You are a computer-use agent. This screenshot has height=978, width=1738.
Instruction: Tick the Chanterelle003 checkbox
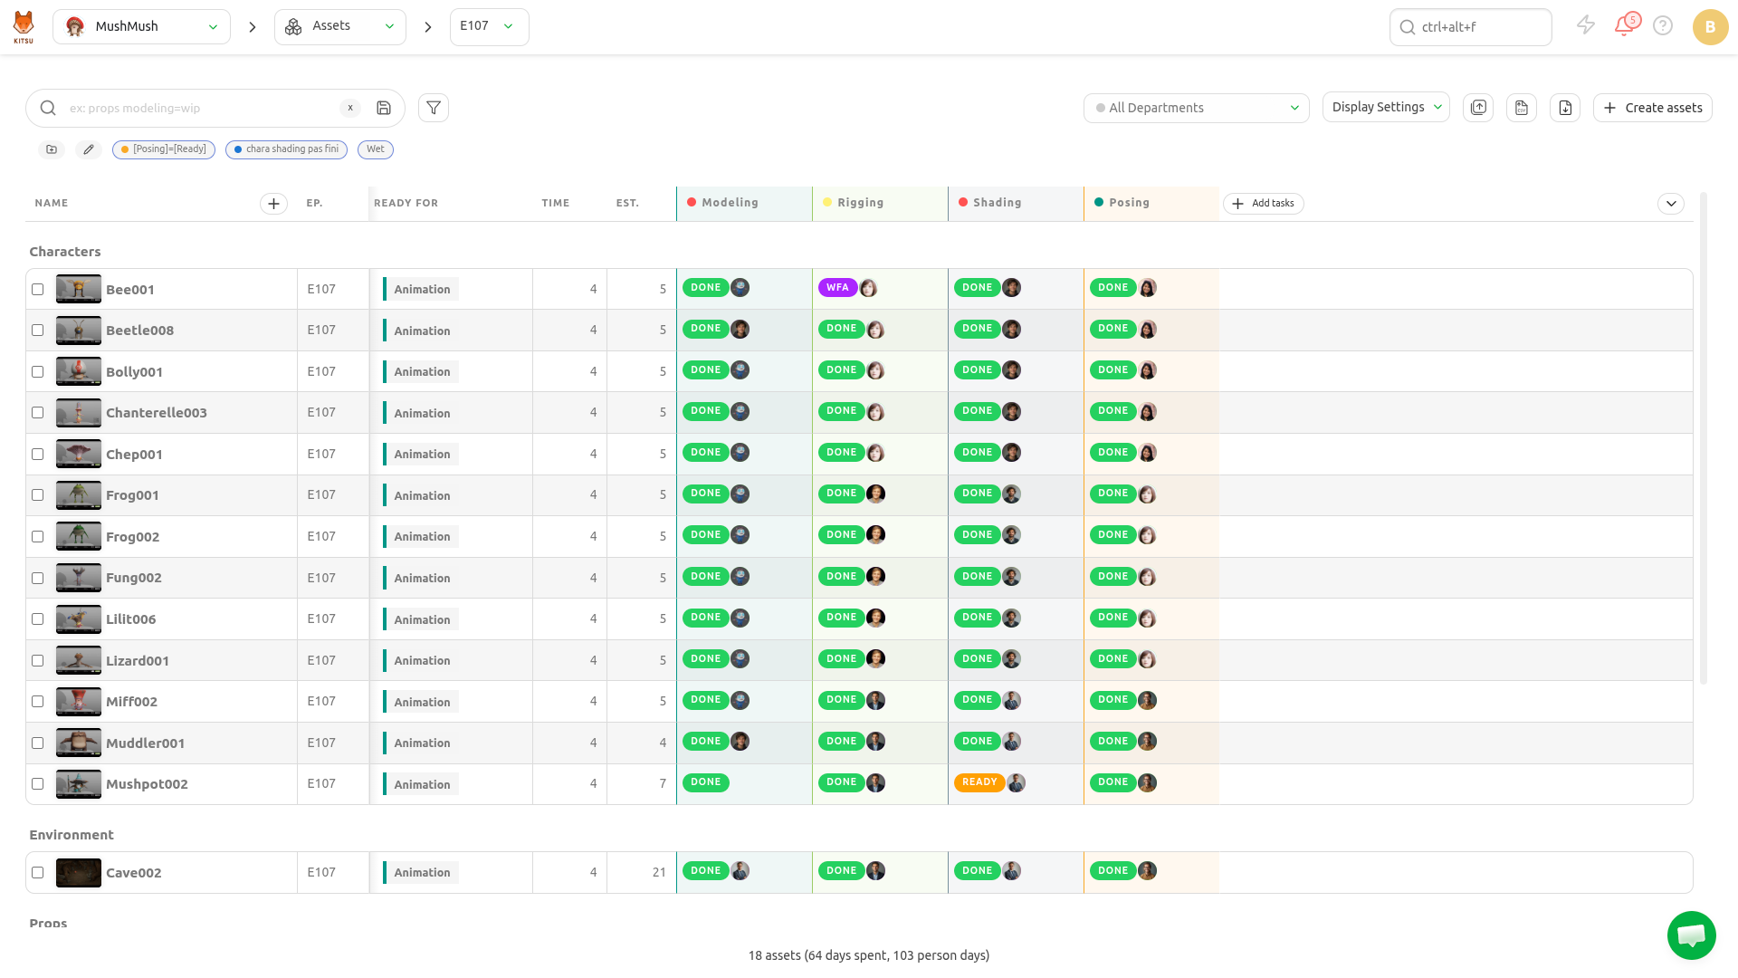click(x=38, y=413)
